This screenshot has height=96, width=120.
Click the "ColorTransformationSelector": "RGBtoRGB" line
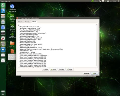pos(34,55)
